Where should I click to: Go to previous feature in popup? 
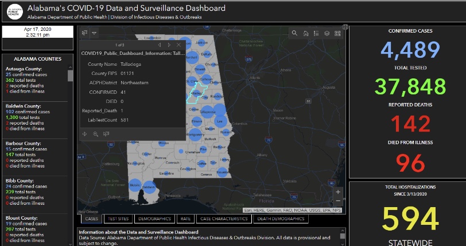tap(159, 45)
